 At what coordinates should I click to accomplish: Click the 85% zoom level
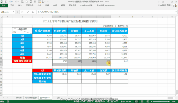[174, 102]
